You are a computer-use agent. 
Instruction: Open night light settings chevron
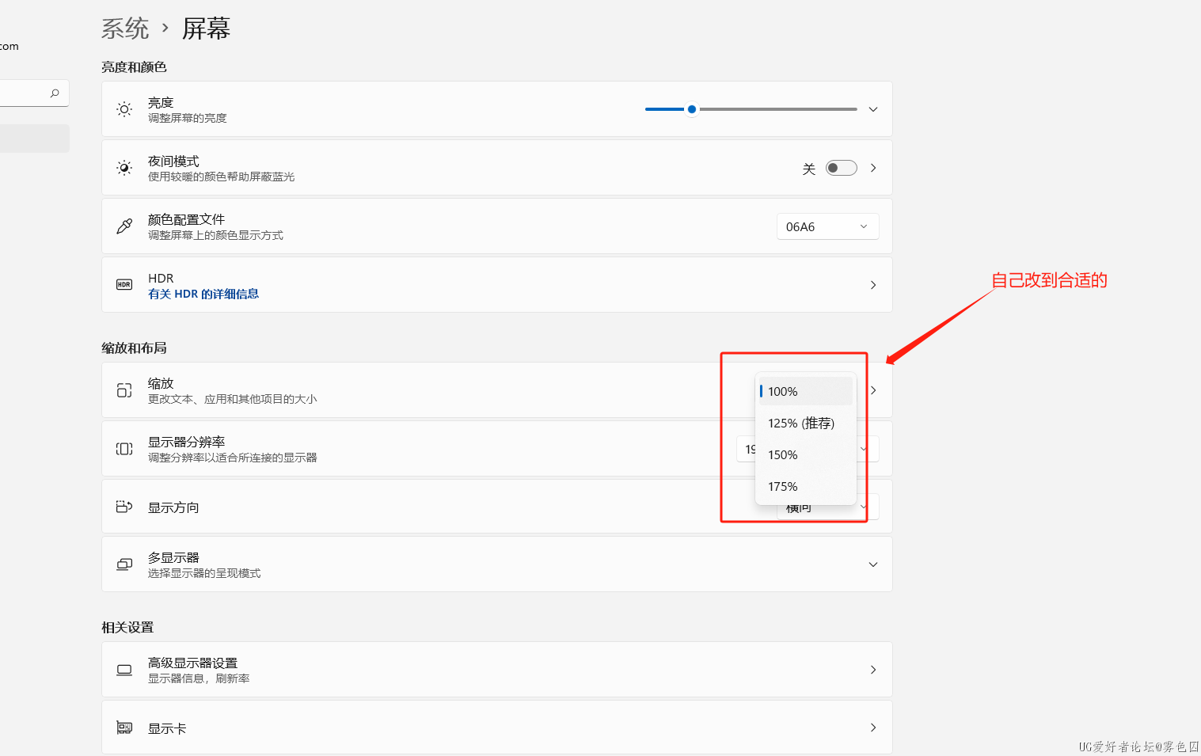coord(873,168)
